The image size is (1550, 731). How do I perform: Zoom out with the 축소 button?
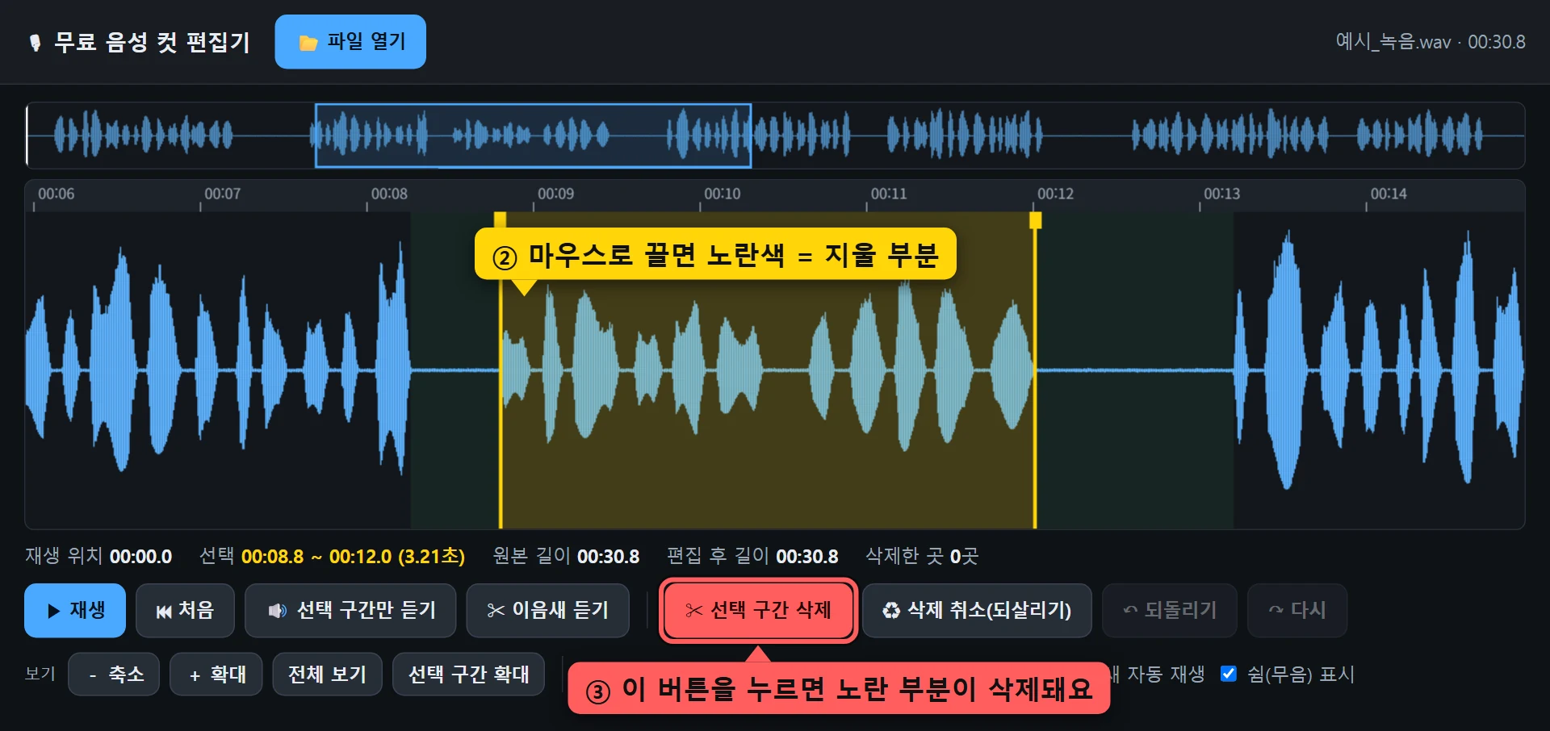coord(114,674)
